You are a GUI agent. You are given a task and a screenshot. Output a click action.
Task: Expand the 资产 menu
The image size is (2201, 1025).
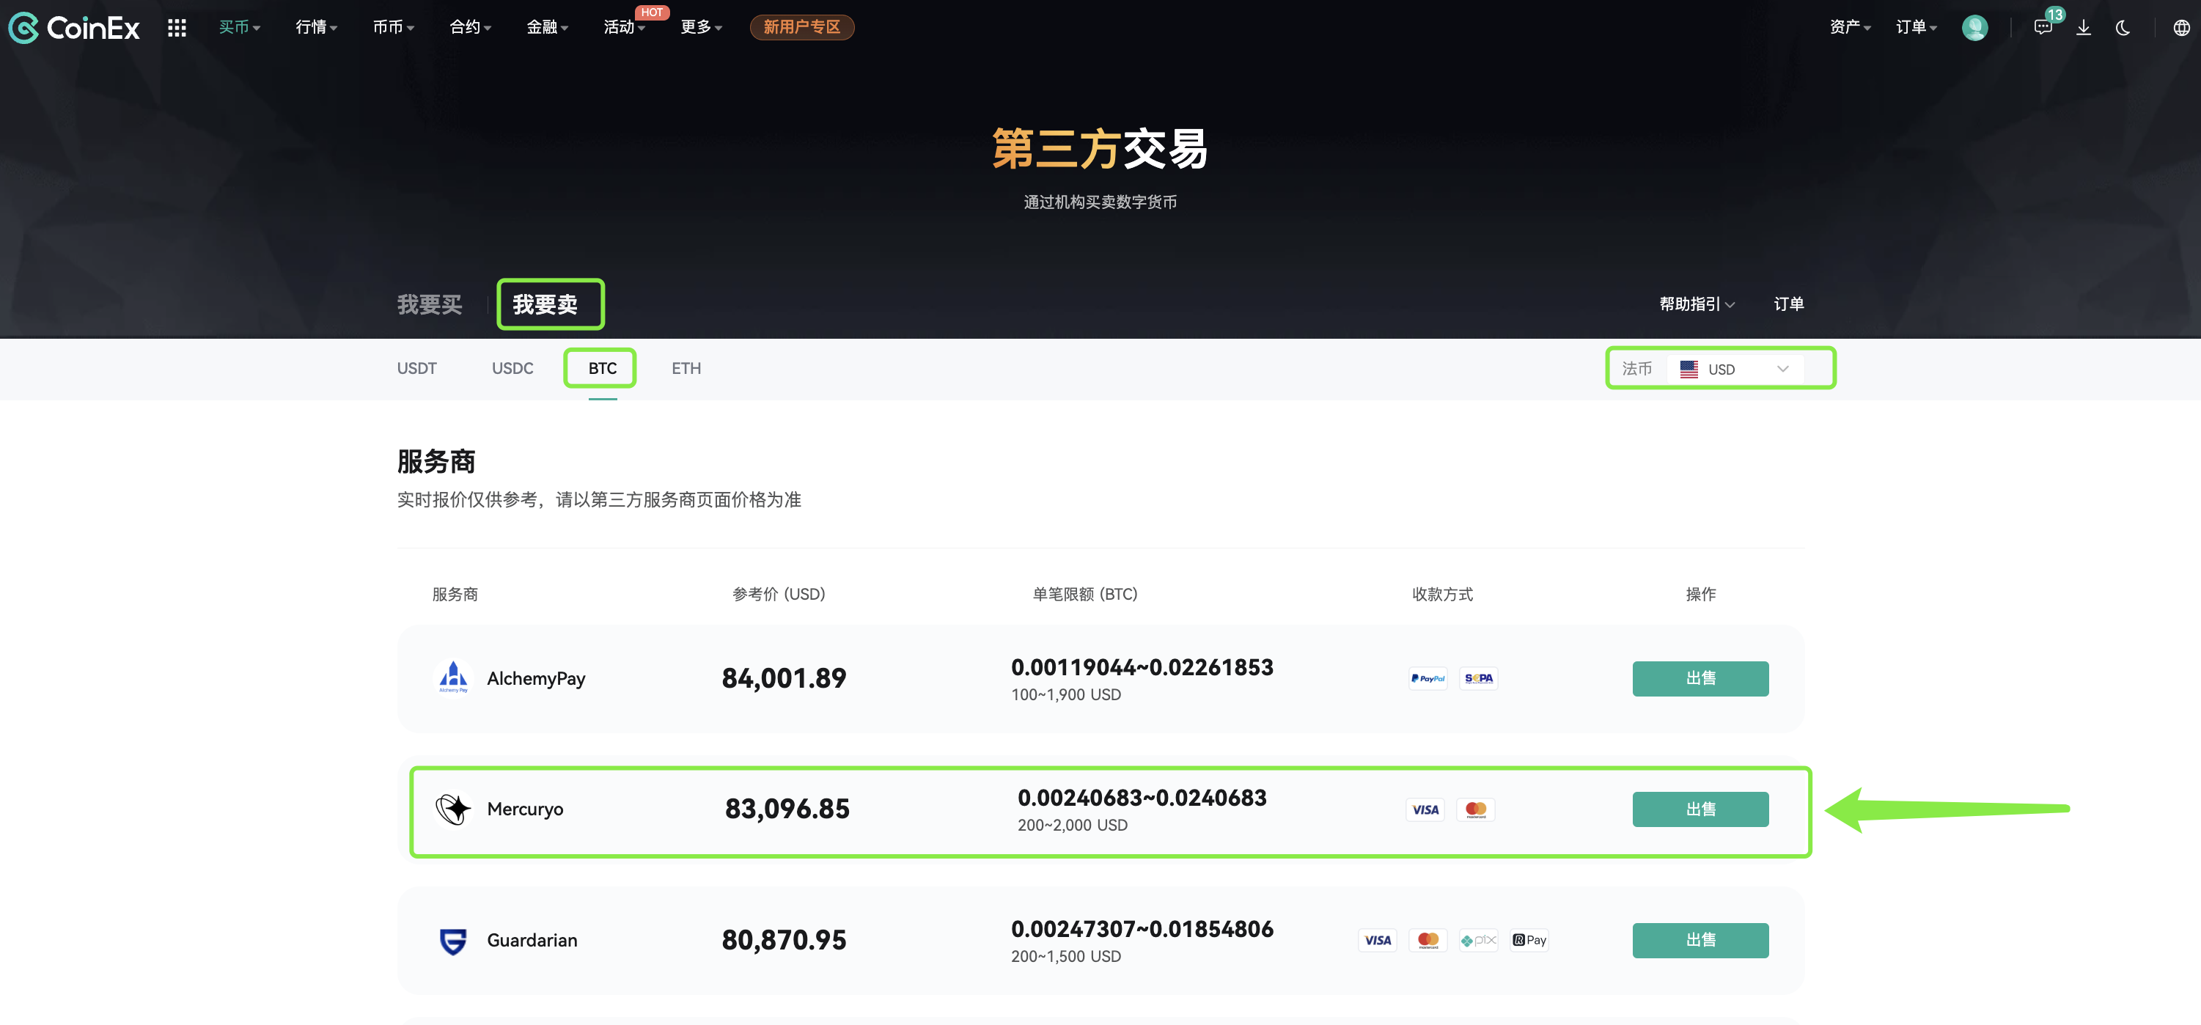tap(1850, 27)
